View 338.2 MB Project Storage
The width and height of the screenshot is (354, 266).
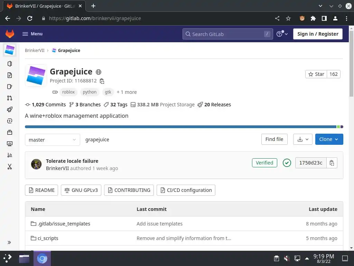coord(162,105)
